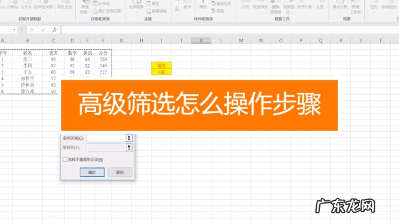Select the column I header

tap(161, 40)
